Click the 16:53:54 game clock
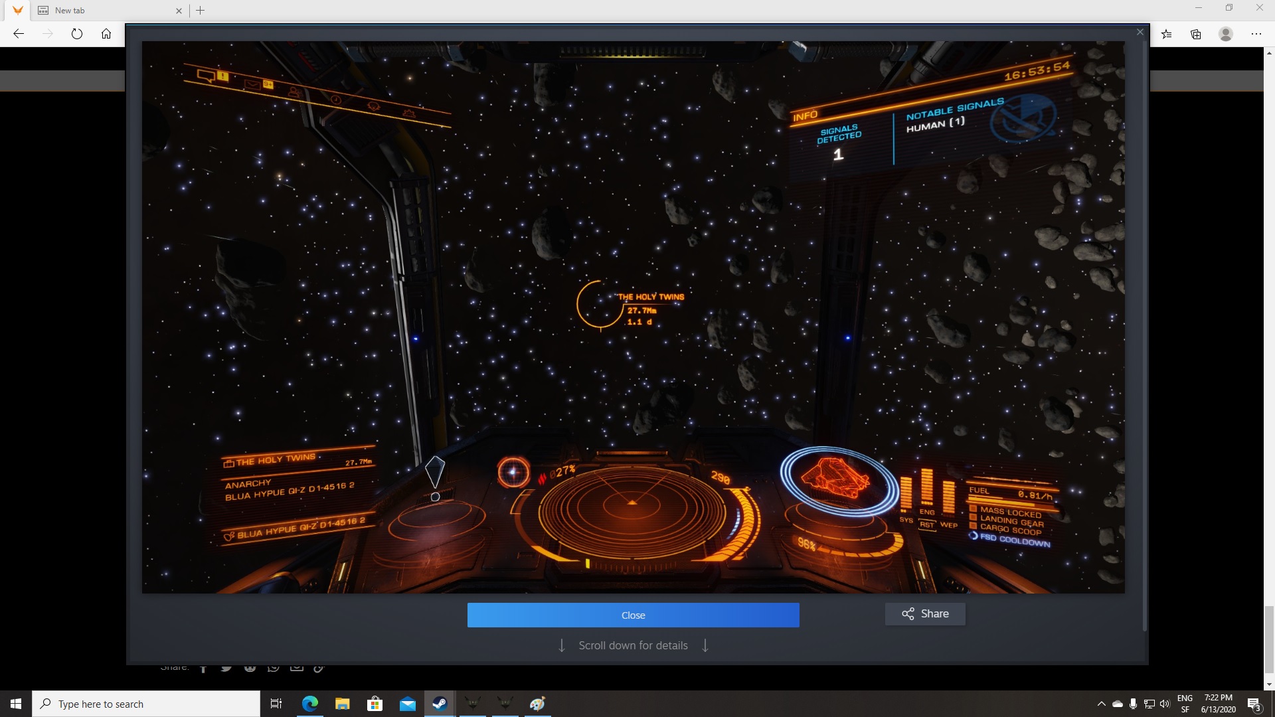Screen dimensions: 1275x717 (x=1037, y=70)
